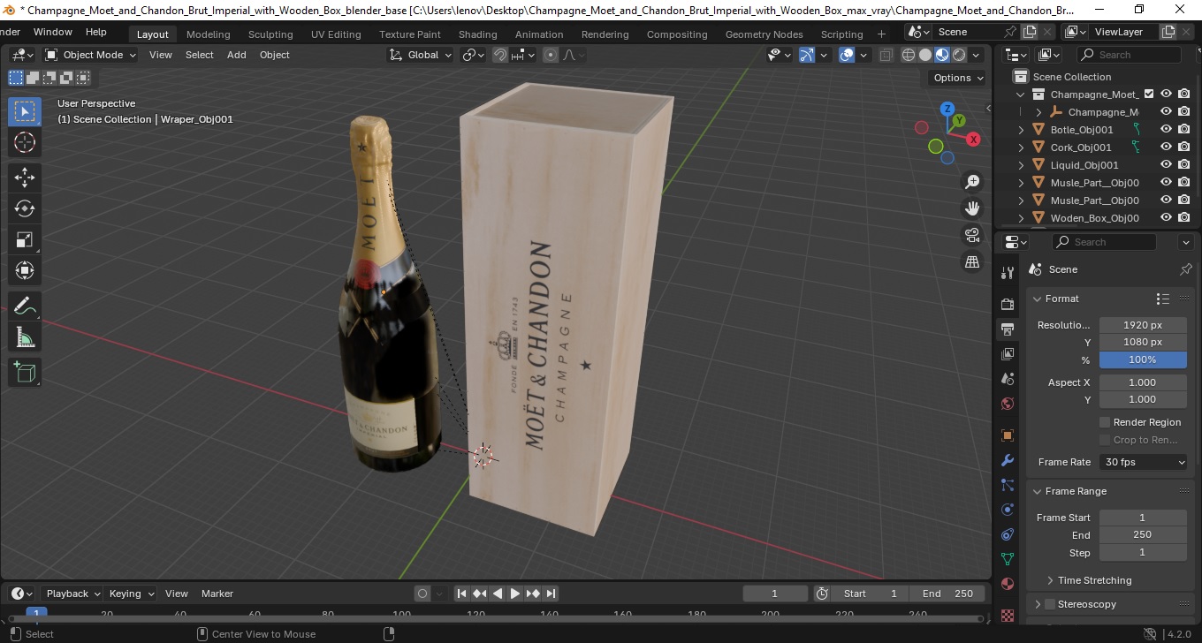1202x643 pixels.
Task: Open the View Layer properties tab
Action: [x=1007, y=354]
